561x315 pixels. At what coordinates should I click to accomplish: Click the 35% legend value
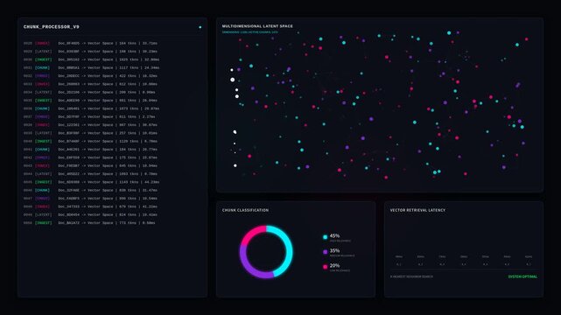coord(334,251)
